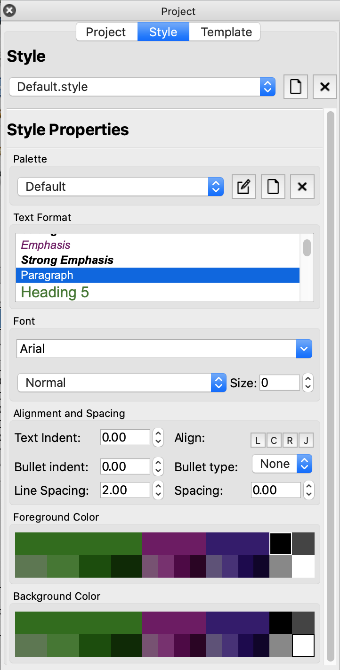Switch to the Template tab
The width and height of the screenshot is (340, 670).
[x=226, y=32]
